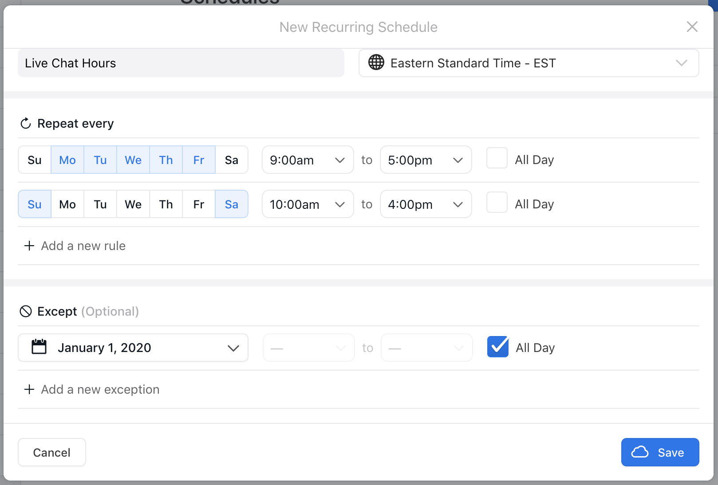Toggle Sa in the first weekday rule

pyautogui.click(x=231, y=160)
